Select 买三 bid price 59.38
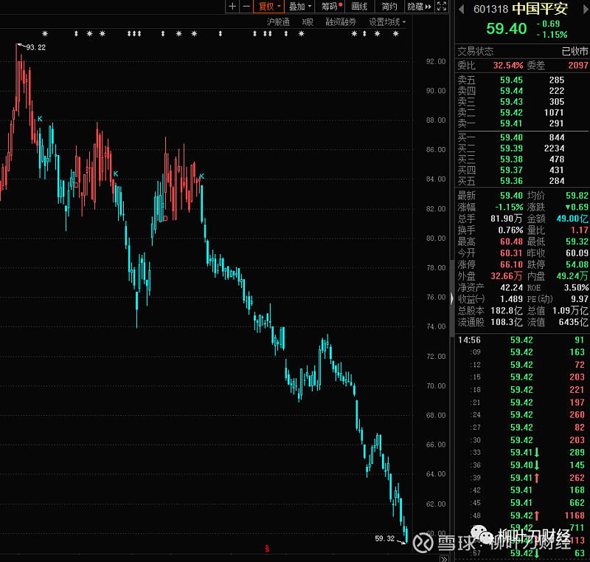Image resolution: width=590 pixels, height=562 pixels. point(511,160)
